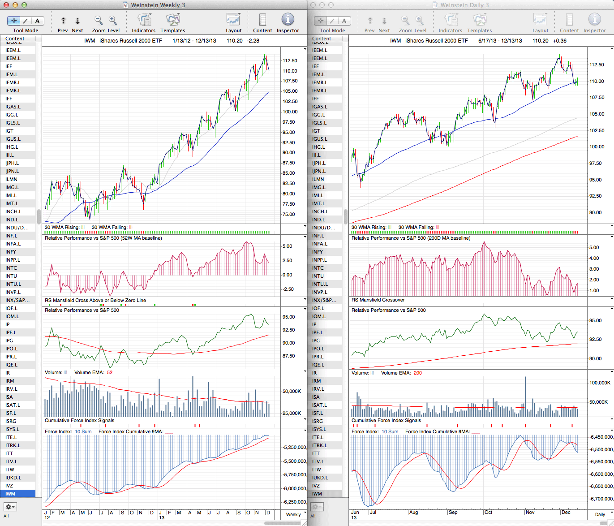Select line drawing tool mode in Daily window
The width and height of the screenshot is (614, 526).
coord(332,21)
